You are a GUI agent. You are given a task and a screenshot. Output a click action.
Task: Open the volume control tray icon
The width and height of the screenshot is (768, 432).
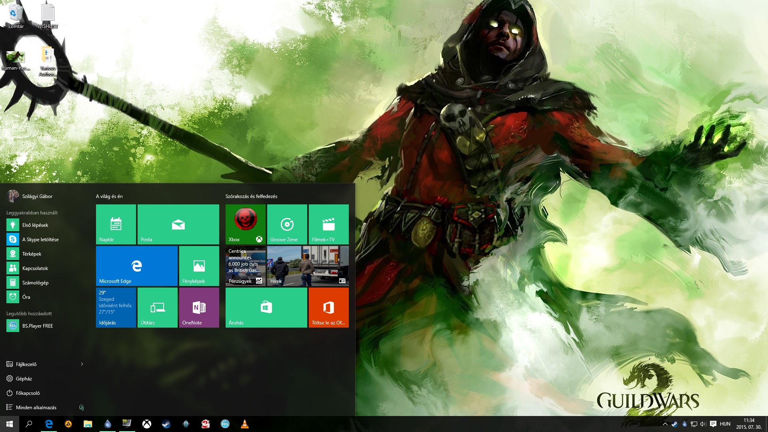pyautogui.click(x=703, y=424)
